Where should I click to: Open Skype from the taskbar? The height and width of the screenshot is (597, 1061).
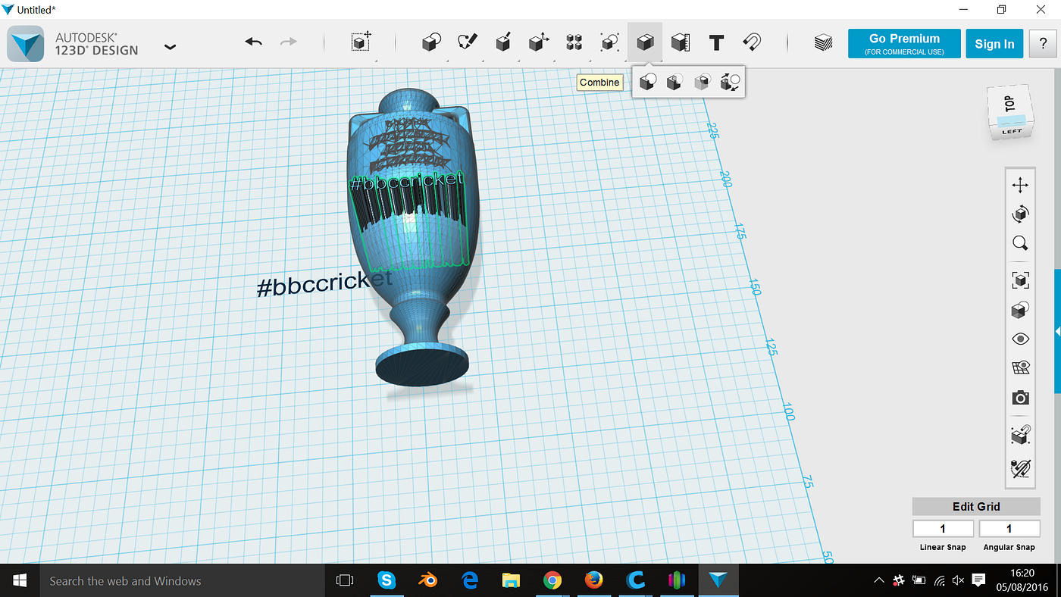(387, 581)
